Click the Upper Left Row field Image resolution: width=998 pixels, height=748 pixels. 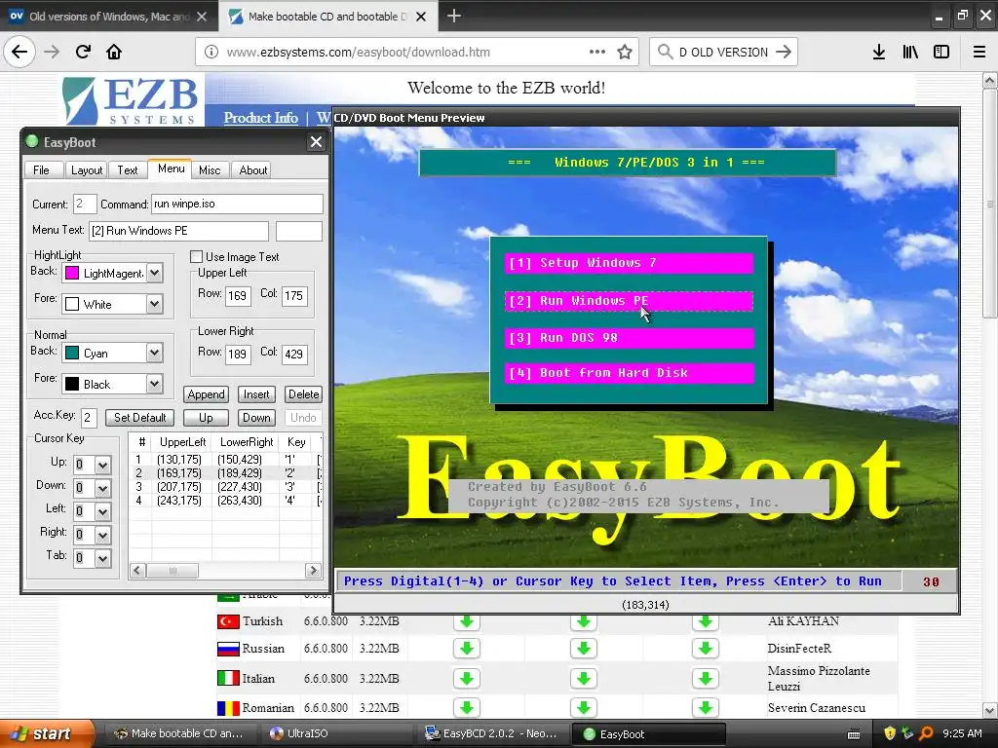[238, 296]
